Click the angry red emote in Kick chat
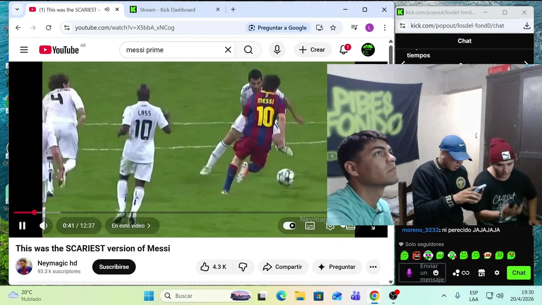 point(416,255)
